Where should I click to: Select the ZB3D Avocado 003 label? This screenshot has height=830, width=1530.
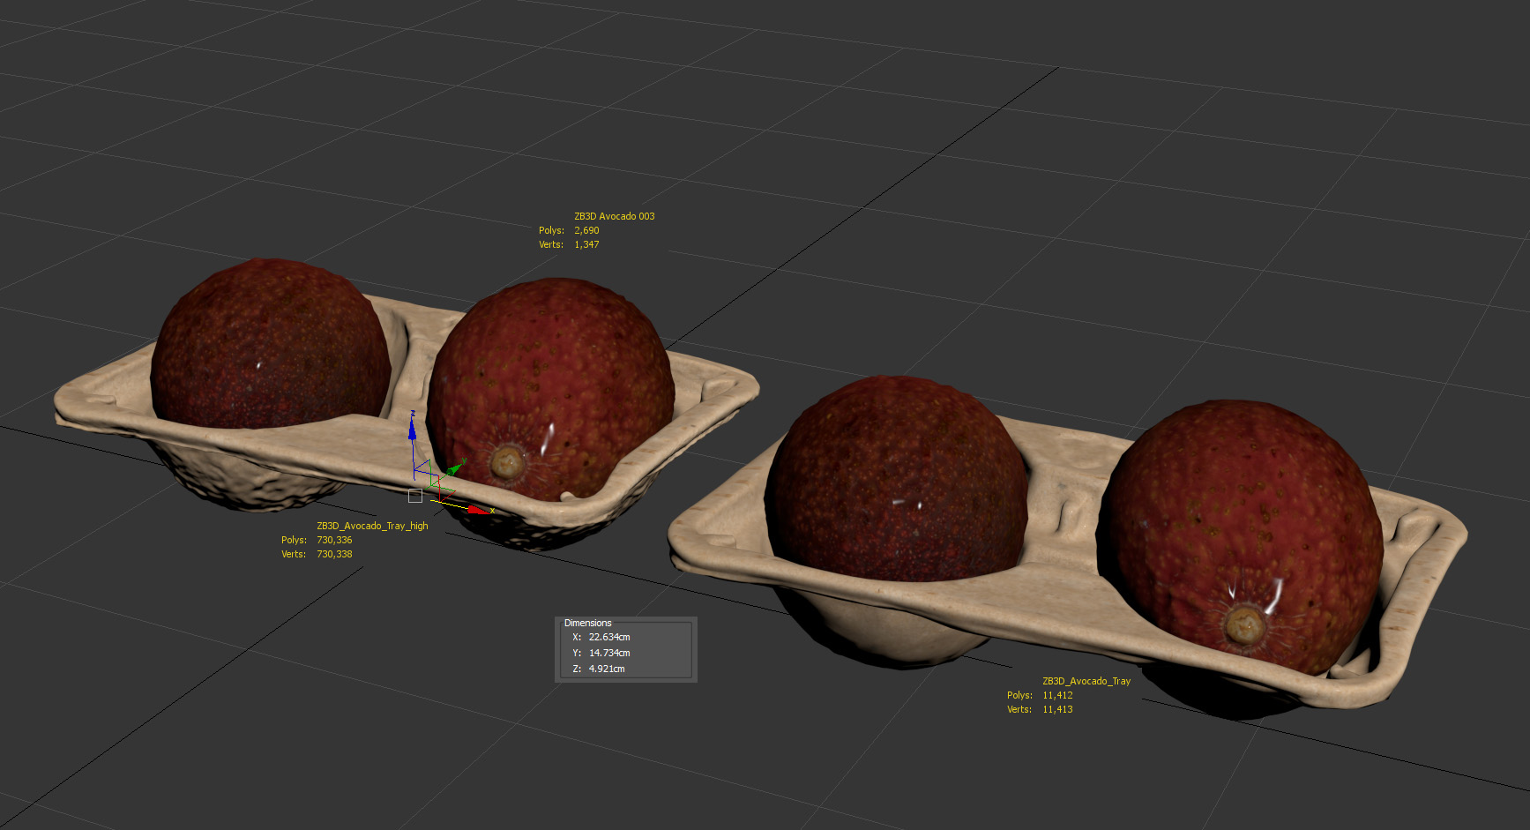614,216
